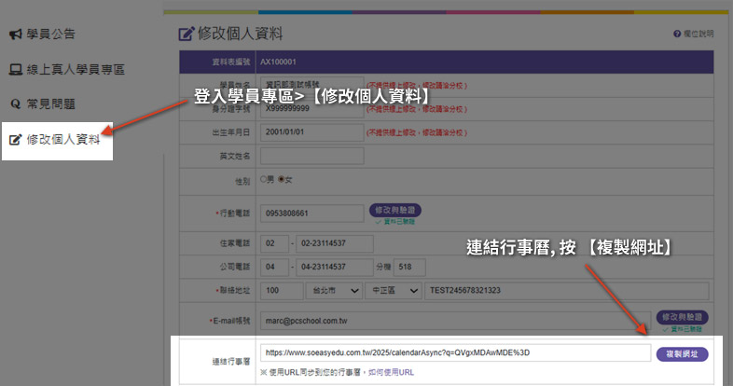The height and width of the screenshot is (386, 733).
Task: Open the 欄位說明 help icon
Action: point(677,34)
